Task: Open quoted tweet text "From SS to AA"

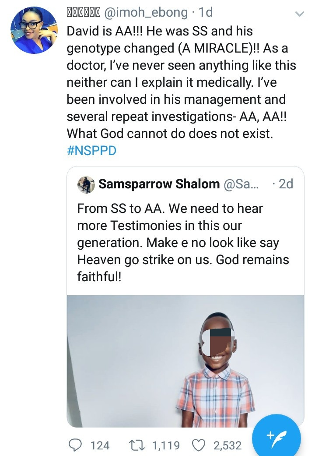Action: (x=183, y=242)
